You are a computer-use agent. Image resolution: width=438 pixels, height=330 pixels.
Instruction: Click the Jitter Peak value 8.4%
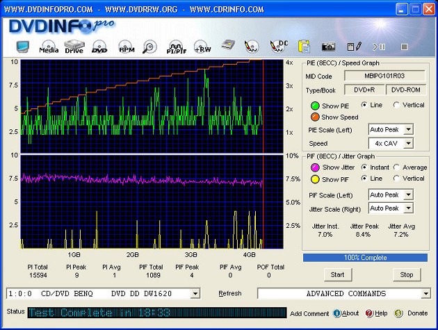click(x=363, y=235)
